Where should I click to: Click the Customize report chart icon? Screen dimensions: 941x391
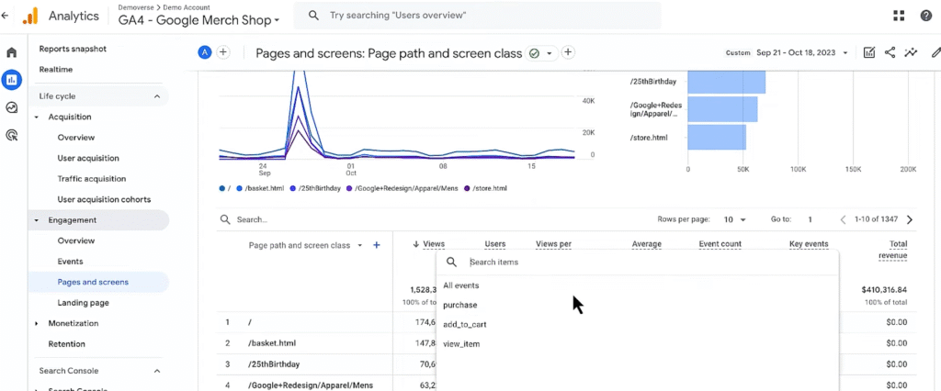click(868, 52)
